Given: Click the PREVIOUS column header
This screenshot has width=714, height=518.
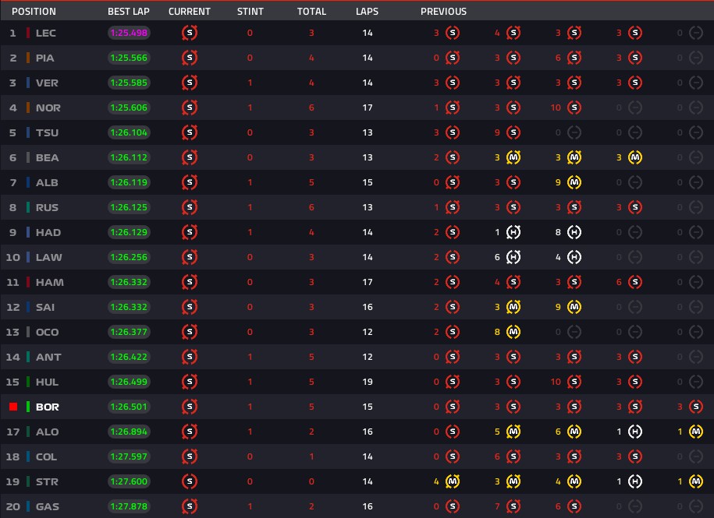Looking at the screenshot, I should click(443, 12).
